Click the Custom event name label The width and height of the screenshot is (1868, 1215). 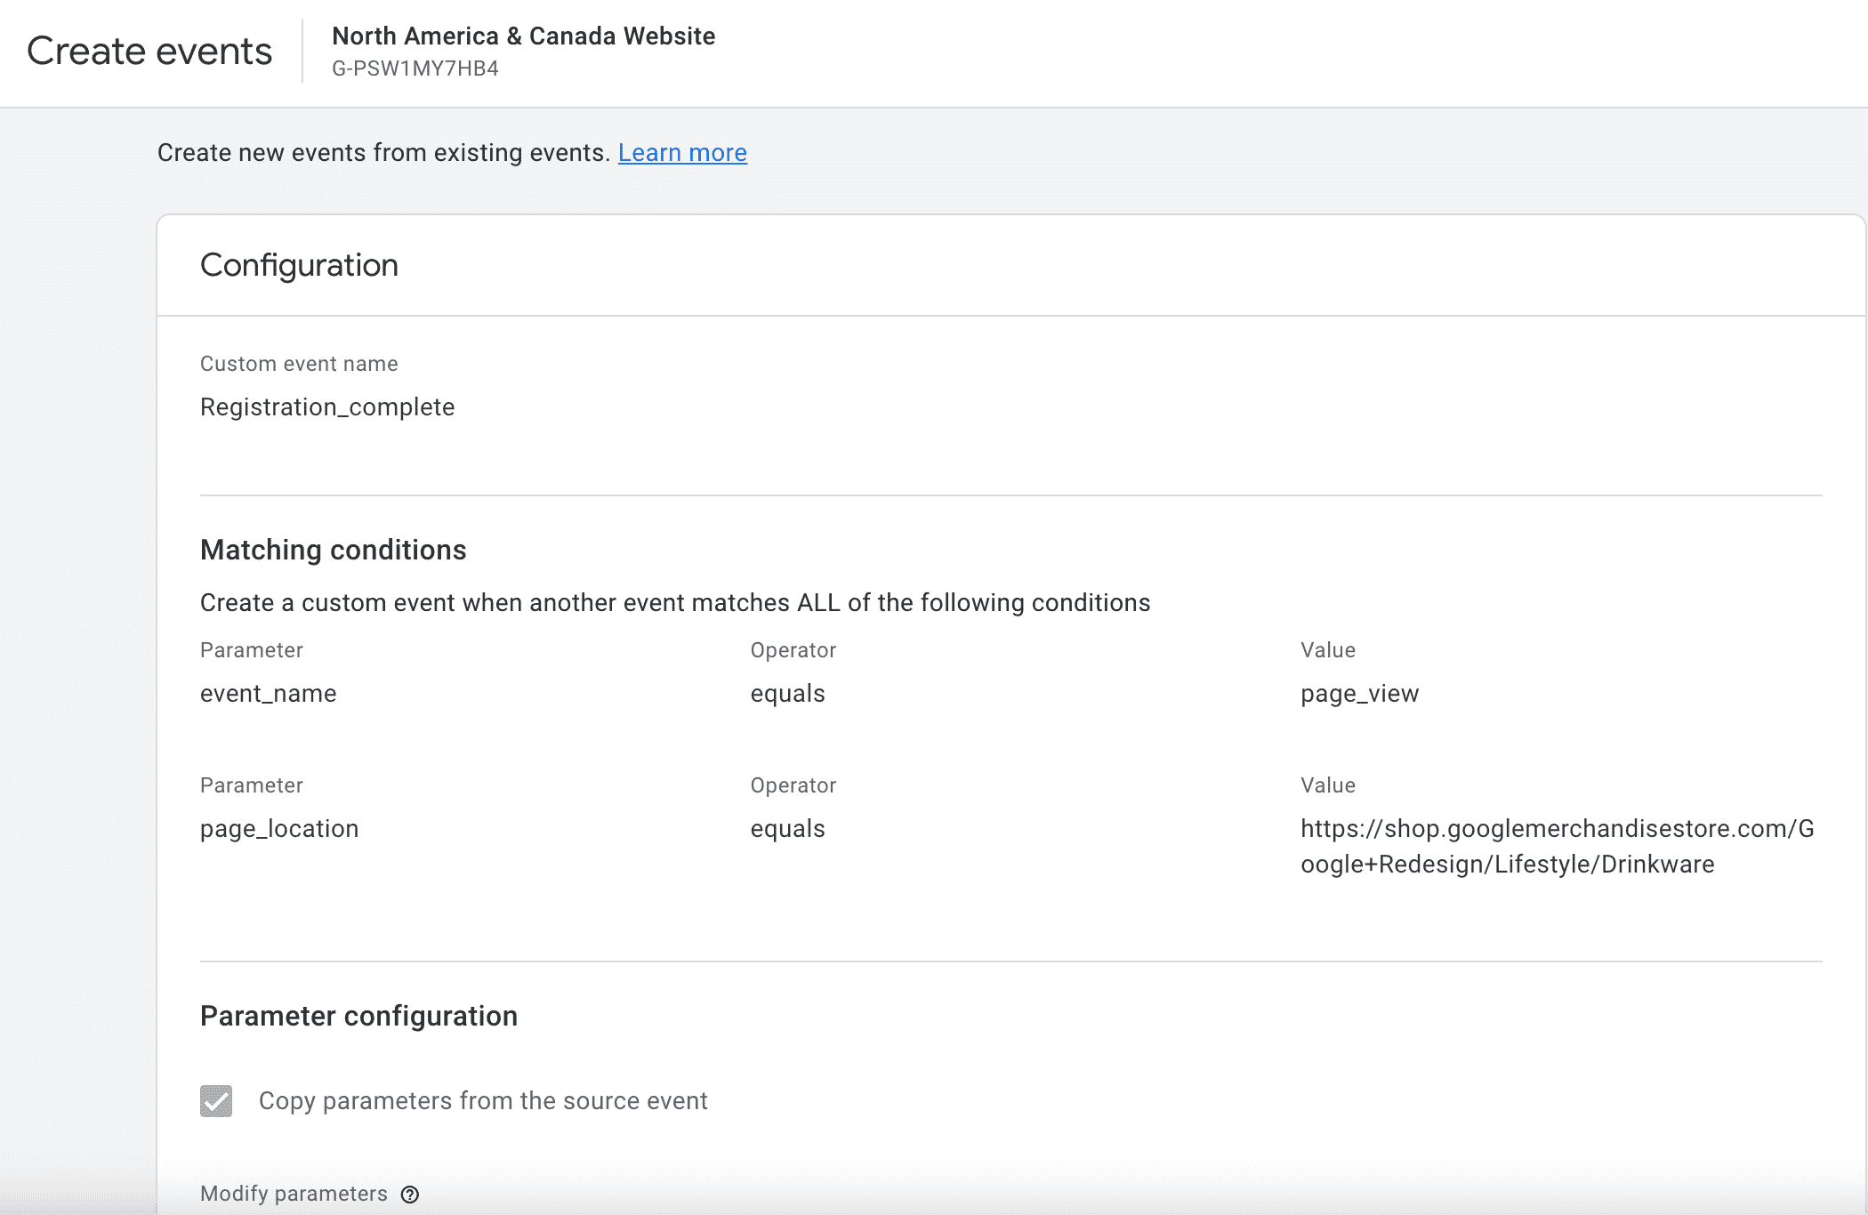[299, 364]
